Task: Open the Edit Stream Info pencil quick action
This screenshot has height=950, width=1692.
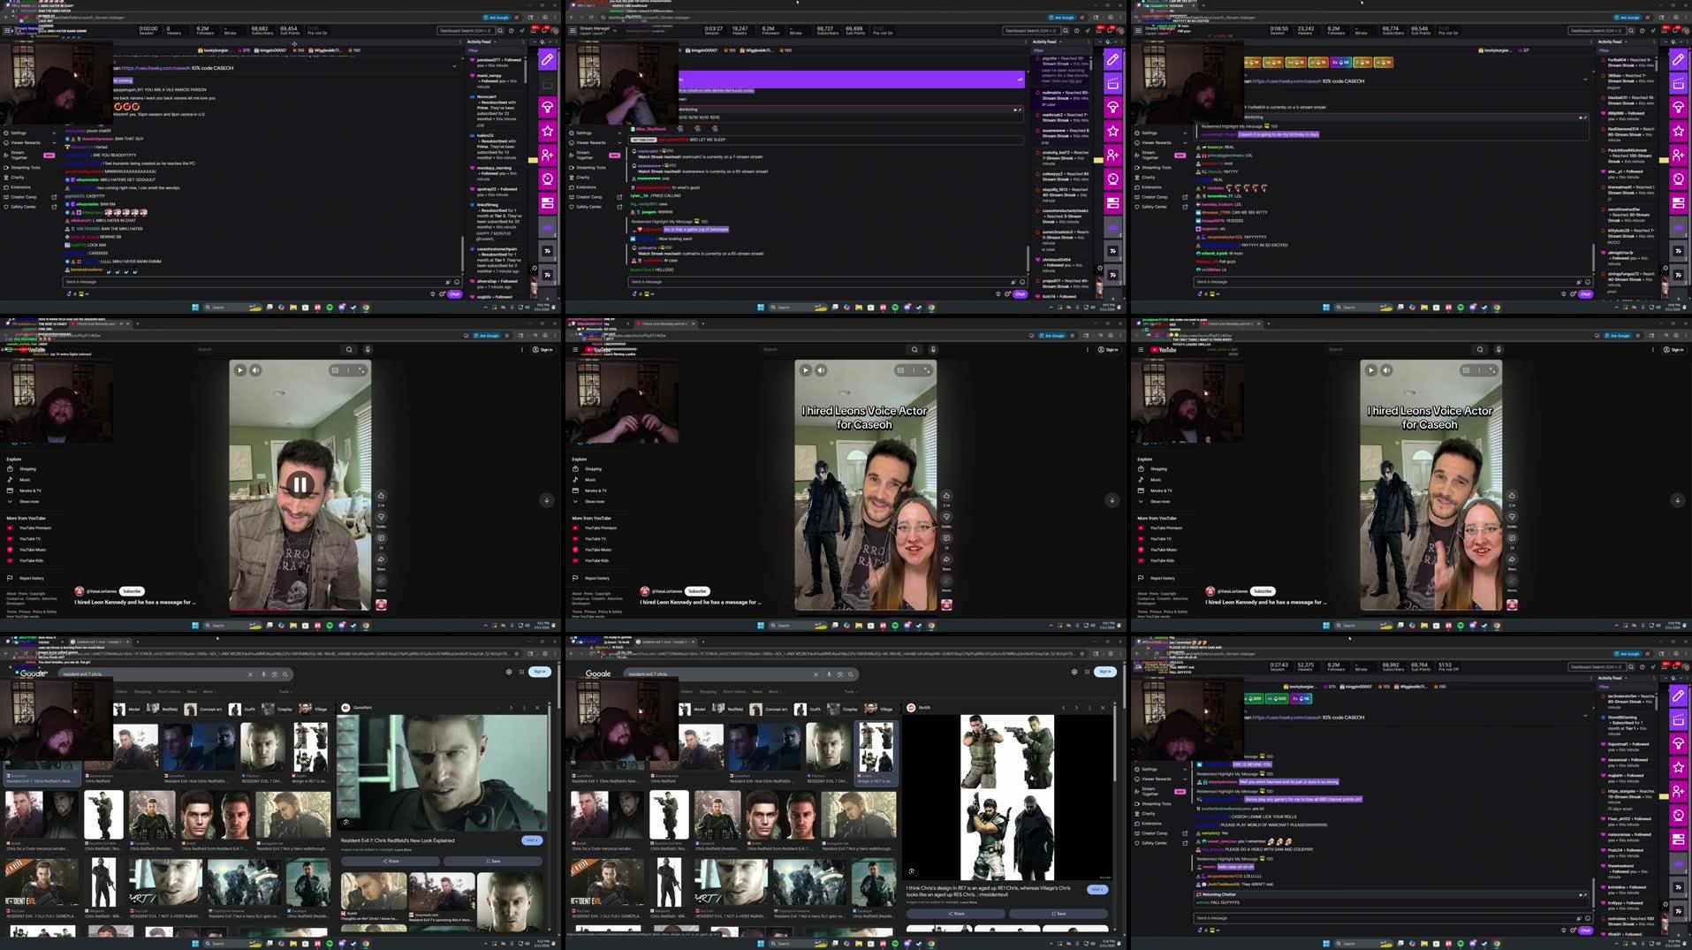Action: (x=546, y=59)
